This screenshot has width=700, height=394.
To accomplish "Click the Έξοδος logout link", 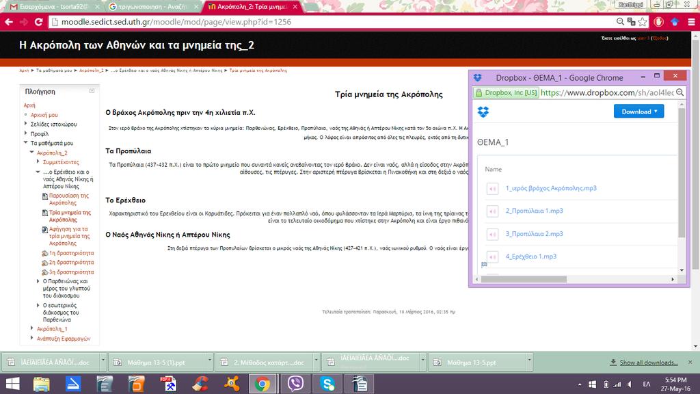I will coord(660,38).
